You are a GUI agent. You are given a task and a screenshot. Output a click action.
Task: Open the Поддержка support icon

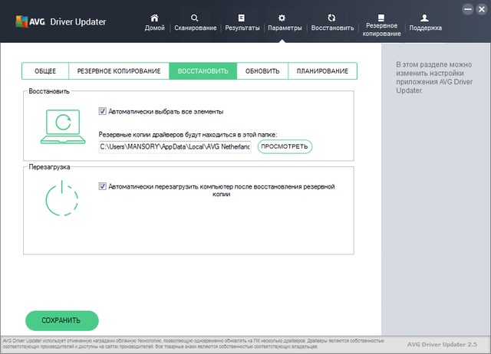coord(425,18)
